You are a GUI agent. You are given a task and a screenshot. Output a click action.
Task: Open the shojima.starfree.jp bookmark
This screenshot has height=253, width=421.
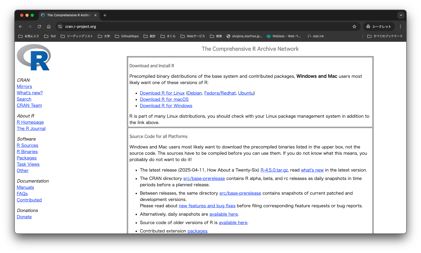pos(244,36)
